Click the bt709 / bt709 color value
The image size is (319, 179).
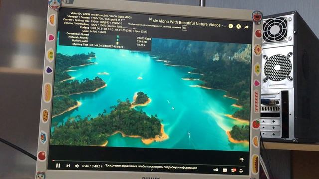[x=99, y=32]
